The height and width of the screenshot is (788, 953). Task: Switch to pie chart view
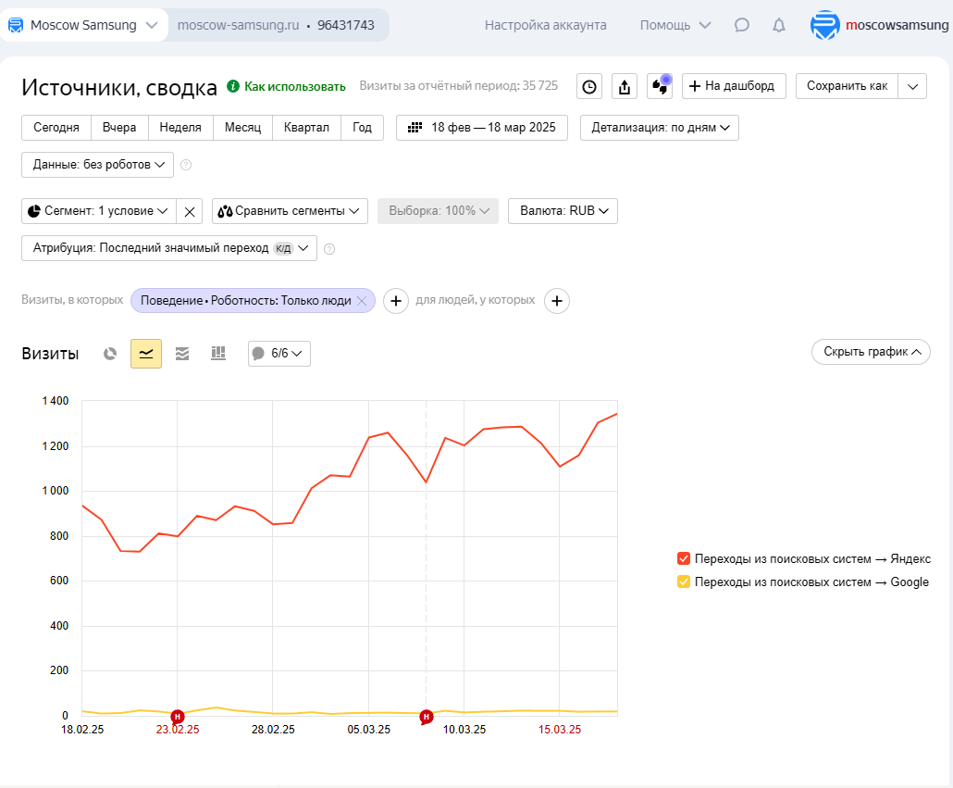click(x=110, y=354)
